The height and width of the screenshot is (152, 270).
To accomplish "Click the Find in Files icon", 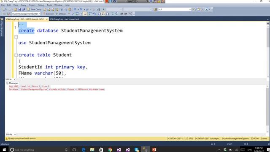I will [156, 9].
